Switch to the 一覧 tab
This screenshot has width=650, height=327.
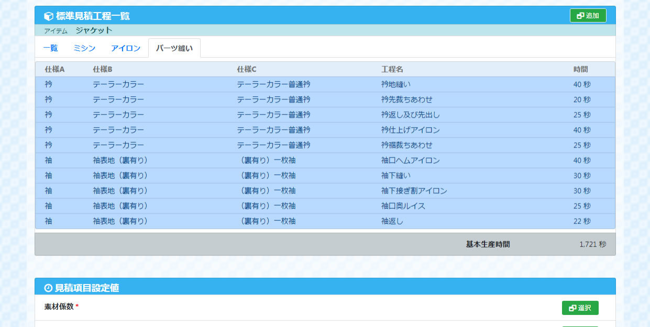pos(50,48)
